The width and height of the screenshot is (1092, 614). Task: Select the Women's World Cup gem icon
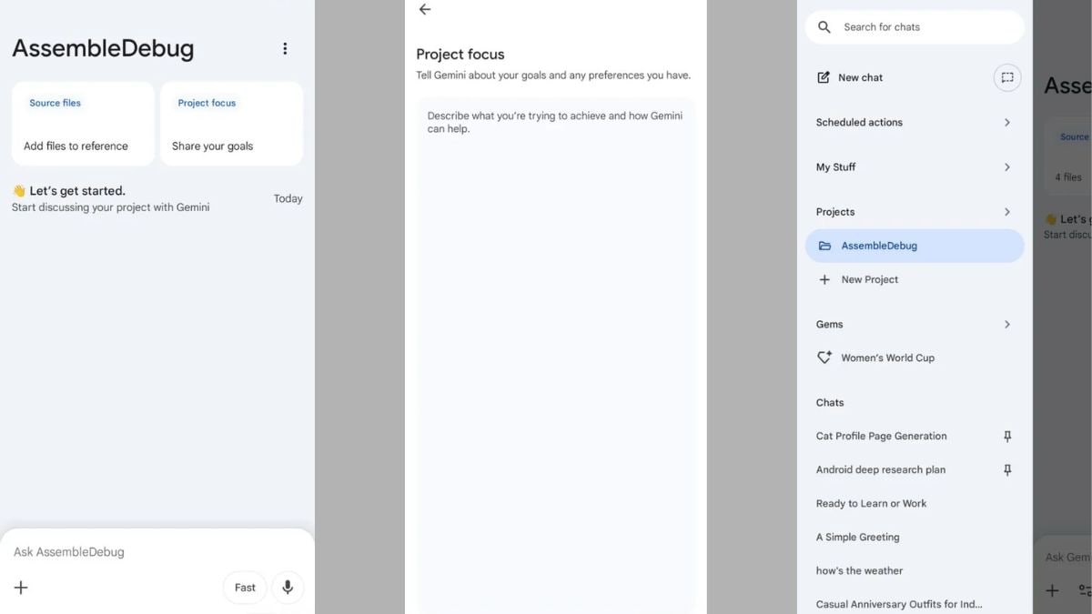[x=824, y=357]
